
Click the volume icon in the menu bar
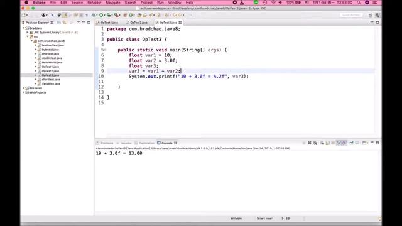click(280, 3)
